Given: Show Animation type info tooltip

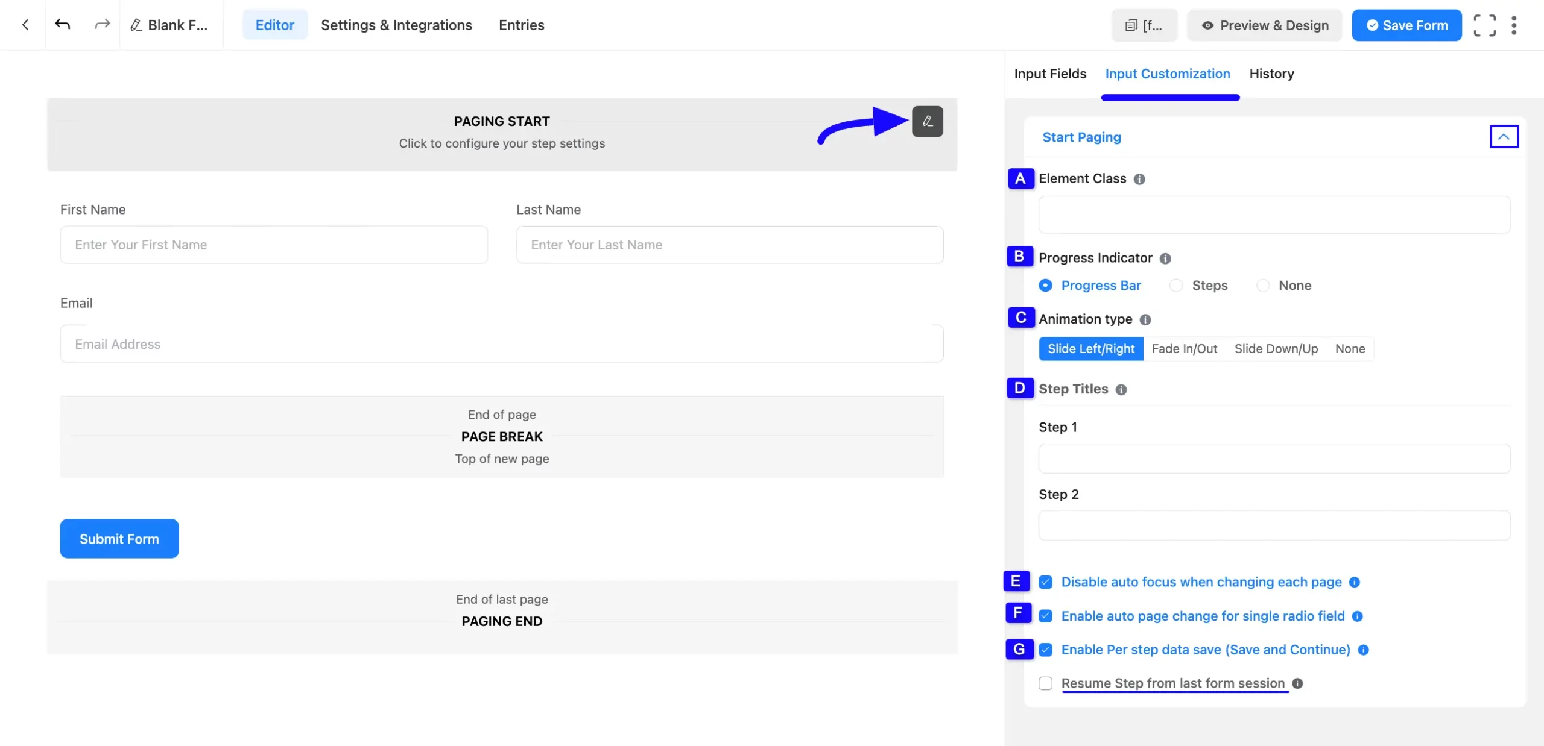Looking at the screenshot, I should (x=1145, y=319).
